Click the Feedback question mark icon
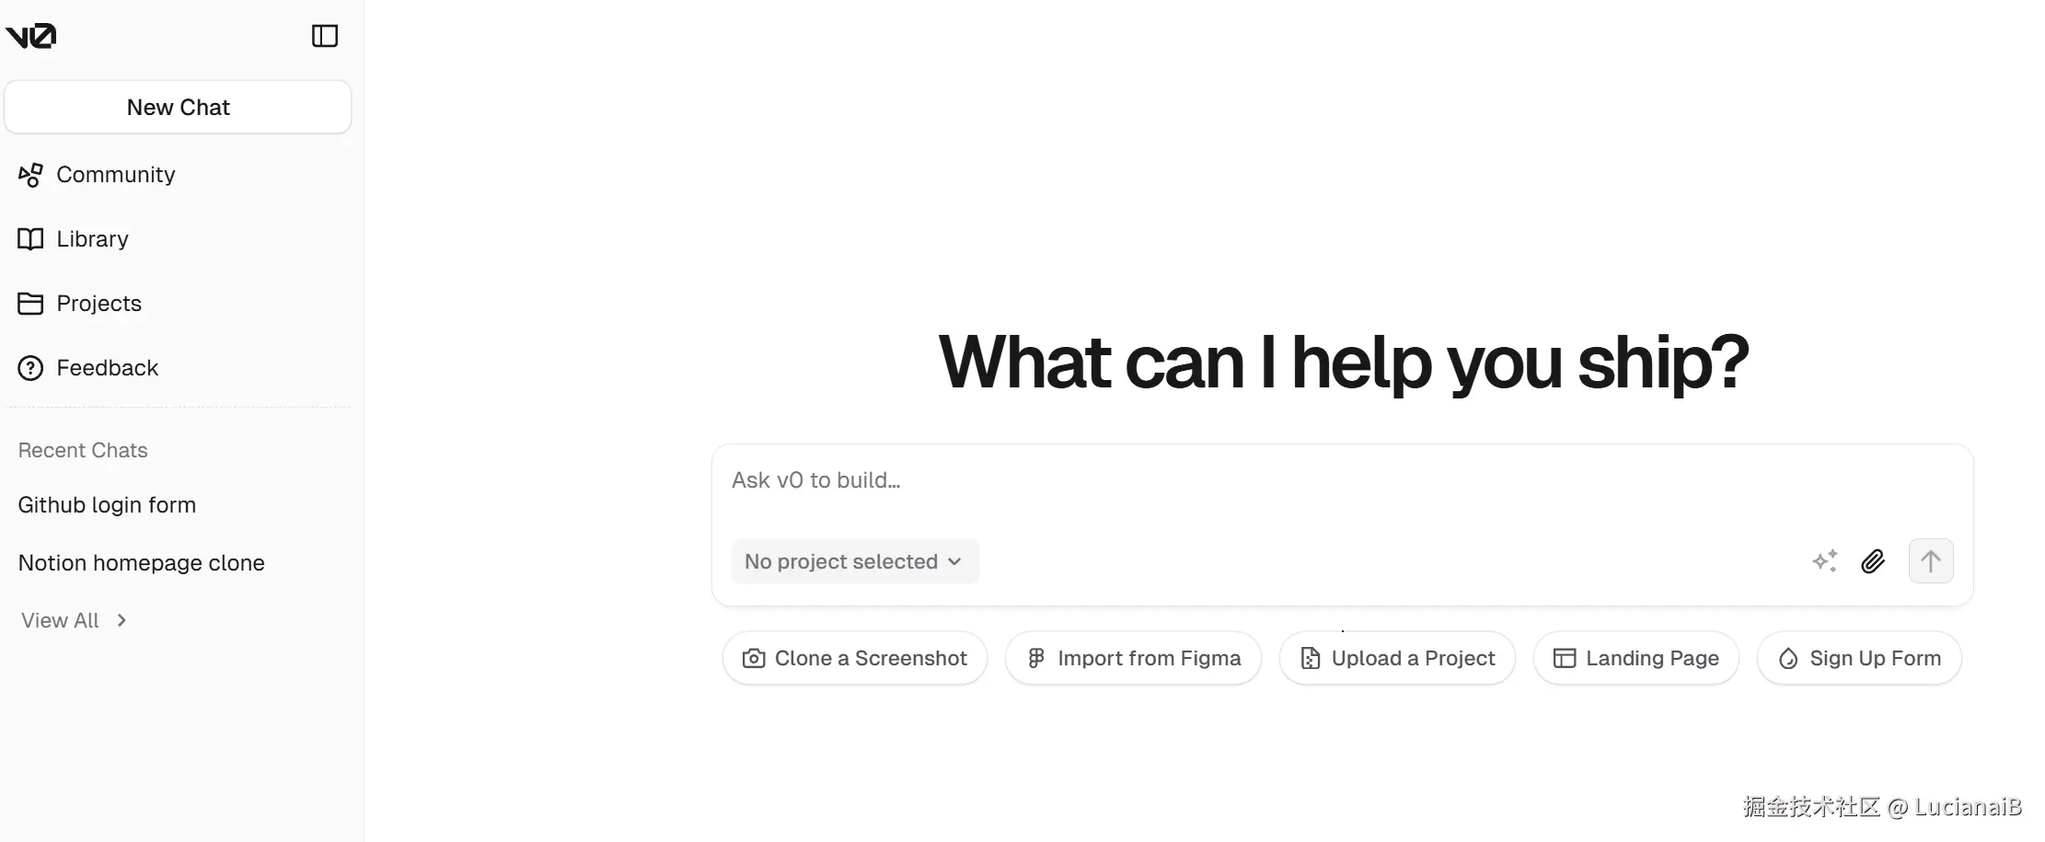Screen dimensions: 2045x842 click(30, 368)
